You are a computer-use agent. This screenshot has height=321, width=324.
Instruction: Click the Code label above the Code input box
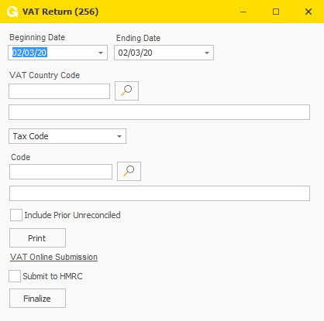(x=20, y=157)
